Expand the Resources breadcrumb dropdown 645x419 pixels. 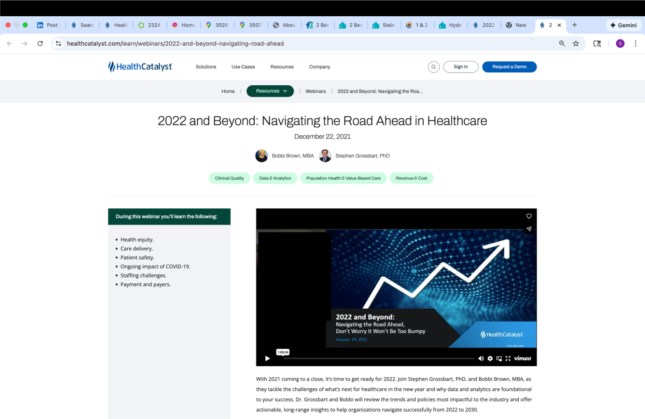(270, 91)
